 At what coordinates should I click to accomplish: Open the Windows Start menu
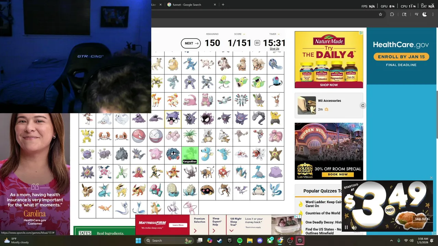[138, 241]
